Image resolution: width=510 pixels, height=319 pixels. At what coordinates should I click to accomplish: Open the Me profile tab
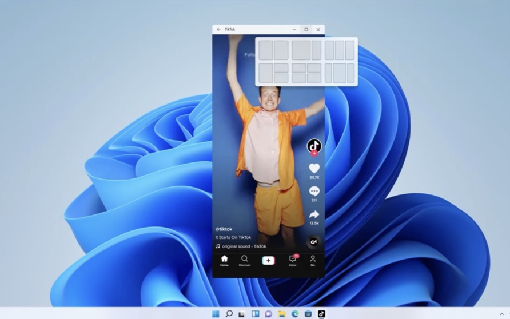(x=313, y=261)
